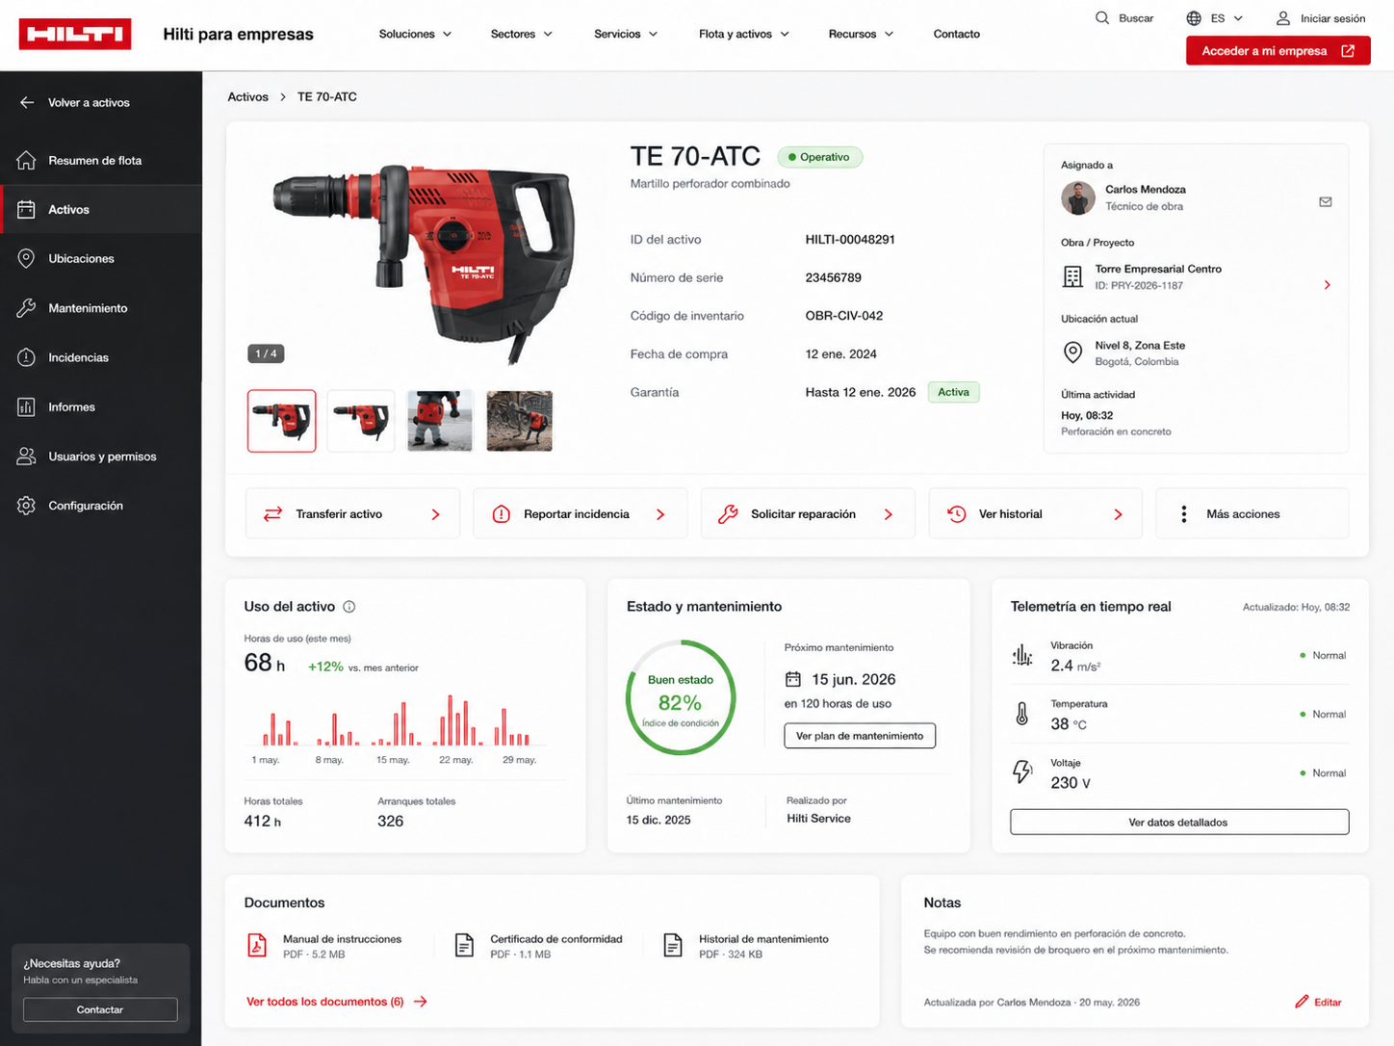Click the Acceder a mi empresa button
This screenshot has width=1394, height=1046.
pyautogui.click(x=1278, y=51)
